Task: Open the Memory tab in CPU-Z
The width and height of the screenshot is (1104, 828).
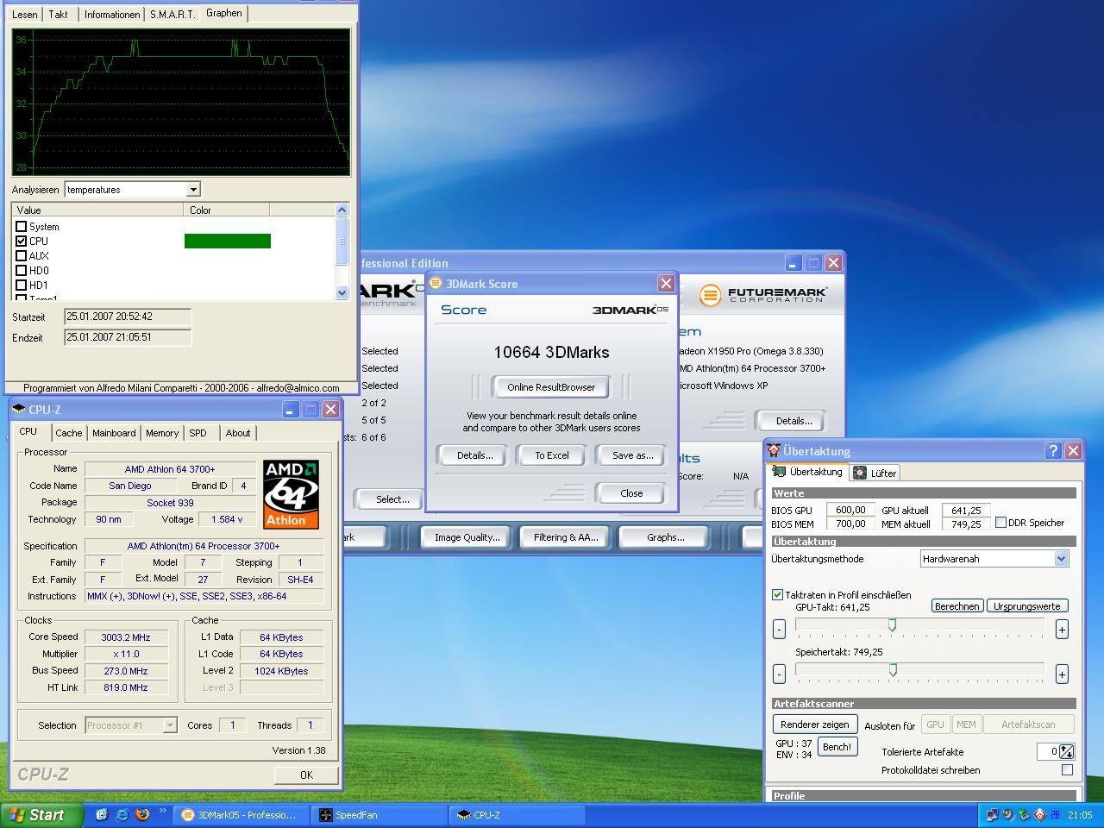Action: (162, 434)
